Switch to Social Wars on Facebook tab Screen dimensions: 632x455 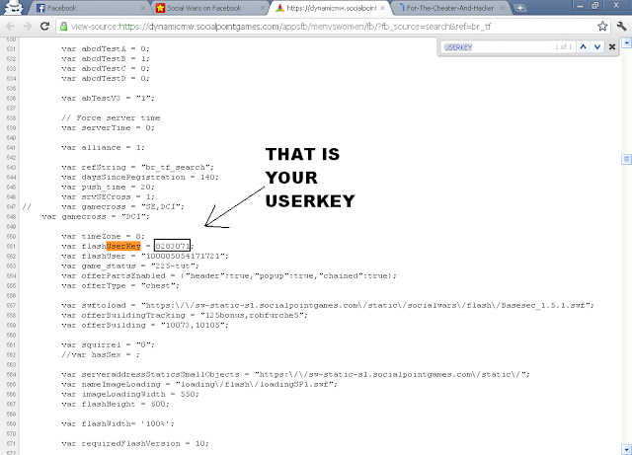[x=209, y=8]
